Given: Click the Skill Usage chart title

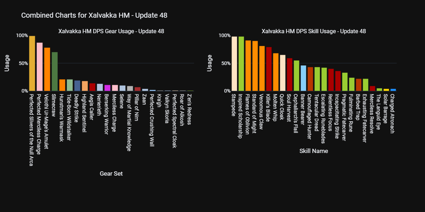Looking at the screenshot, I should pyautogui.click(x=314, y=31).
